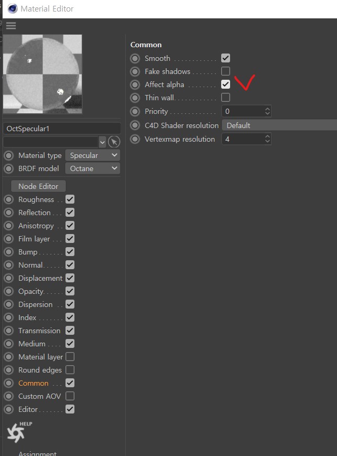Click the Priority value stepper arrows

point(268,111)
